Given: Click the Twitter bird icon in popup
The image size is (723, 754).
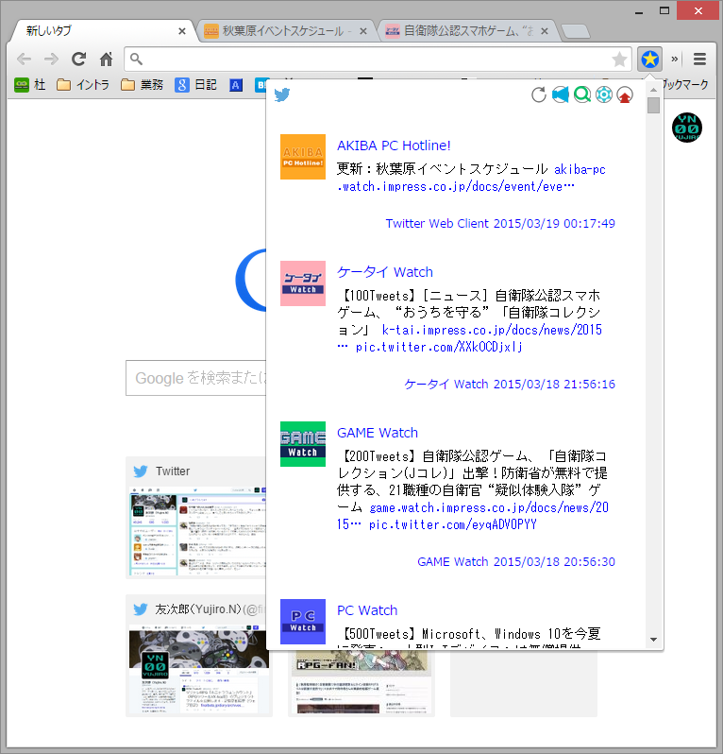Looking at the screenshot, I should [x=282, y=94].
